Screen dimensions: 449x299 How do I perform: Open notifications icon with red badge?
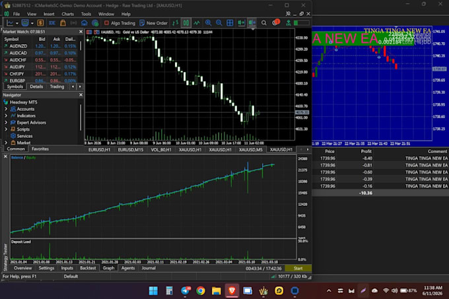(x=275, y=22)
